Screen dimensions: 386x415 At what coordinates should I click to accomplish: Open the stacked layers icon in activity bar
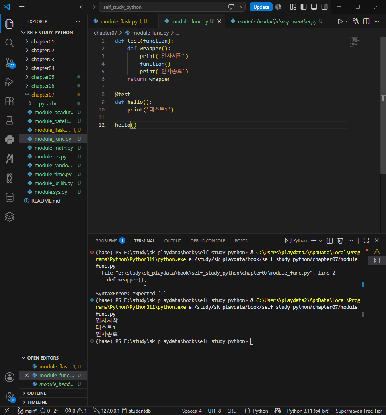(10, 217)
